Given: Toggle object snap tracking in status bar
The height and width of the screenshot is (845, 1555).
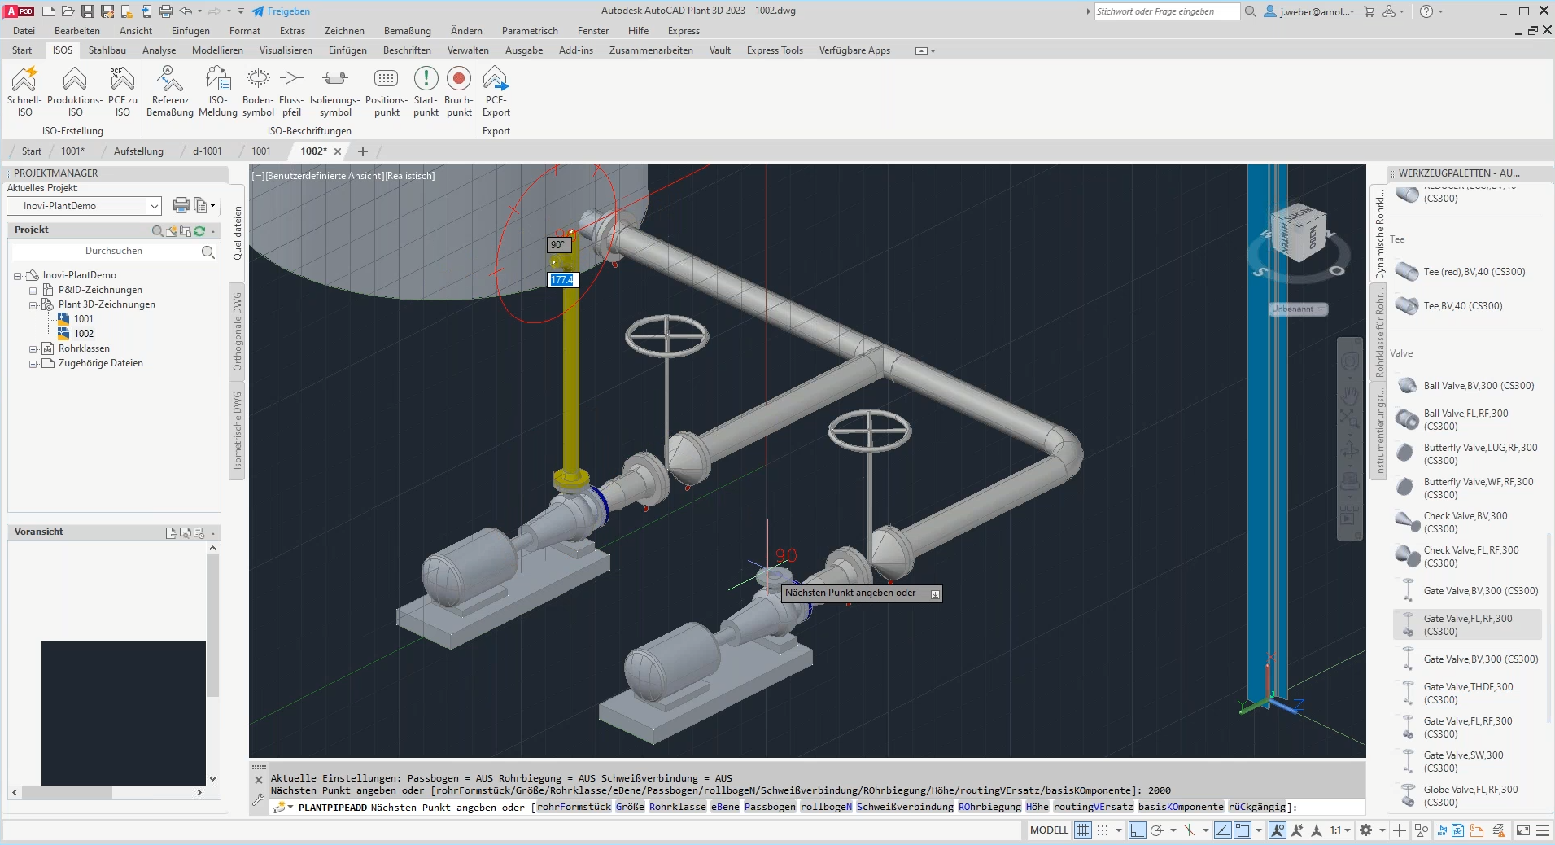Looking at the screenshot, I should coord(1222,830).
